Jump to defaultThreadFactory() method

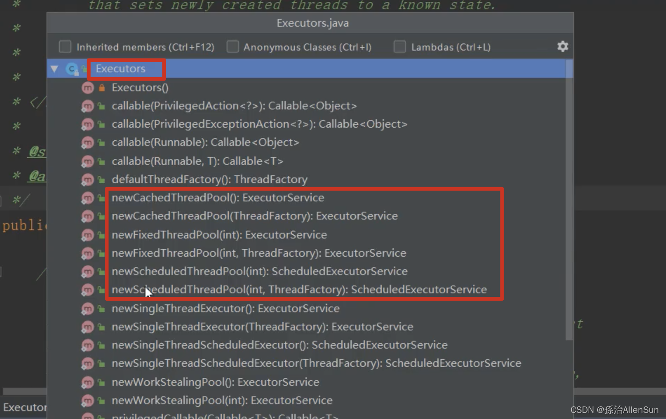pyautogui.click(x=210, y=179)
